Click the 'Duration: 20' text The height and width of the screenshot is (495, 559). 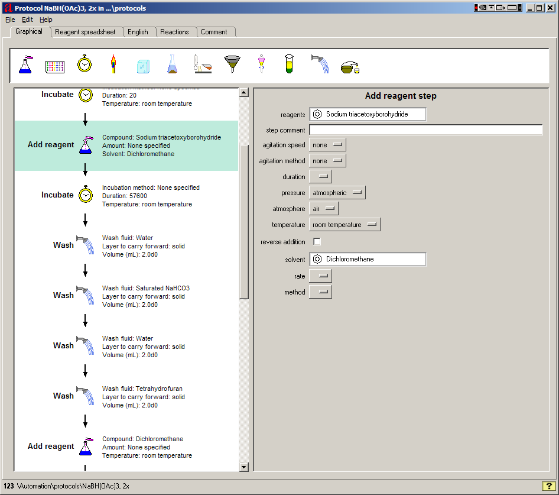pyautogui.click(x=119, y=95)
